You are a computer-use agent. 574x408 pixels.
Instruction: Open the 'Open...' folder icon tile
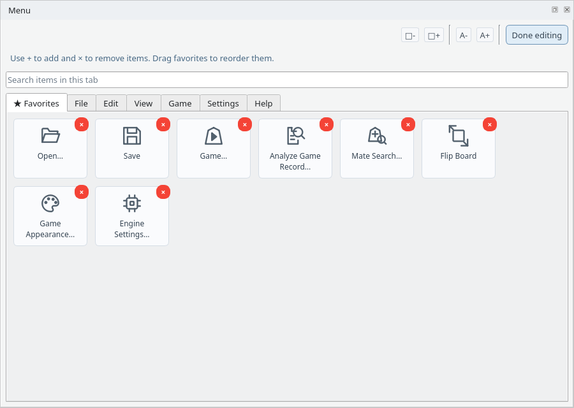(x=50, y=148)
